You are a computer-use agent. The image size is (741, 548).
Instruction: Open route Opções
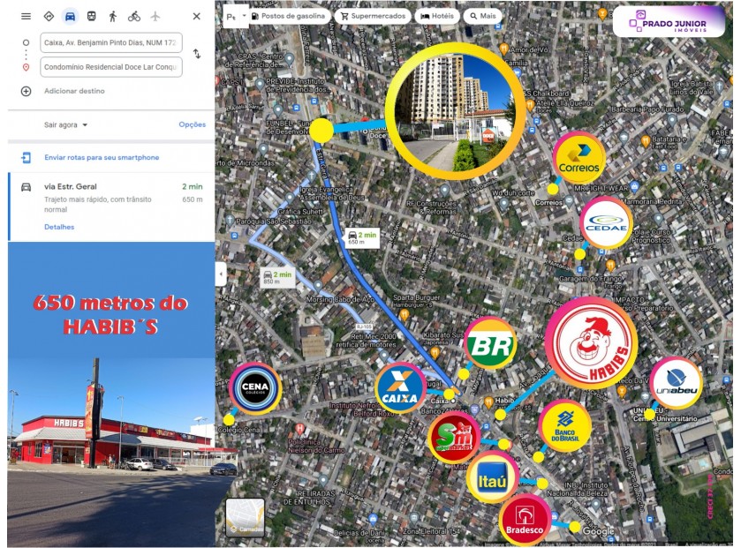click(x=193, y=124)
